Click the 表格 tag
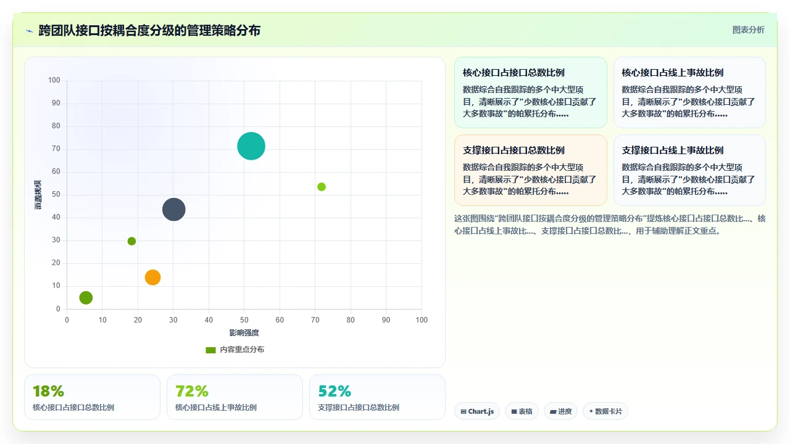Screen dimensions: 790x444 click(522, 411)
